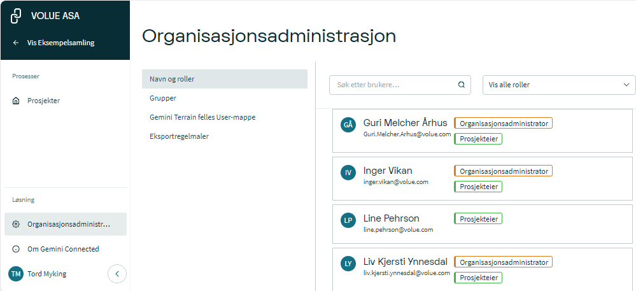
Task: Go to Eksportregelmaler
Action: [179, 136]
